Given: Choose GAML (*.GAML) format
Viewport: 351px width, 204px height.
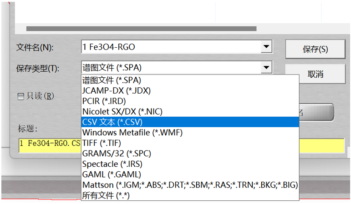Looking at the screenshot, I should click(x=190, y=174).
